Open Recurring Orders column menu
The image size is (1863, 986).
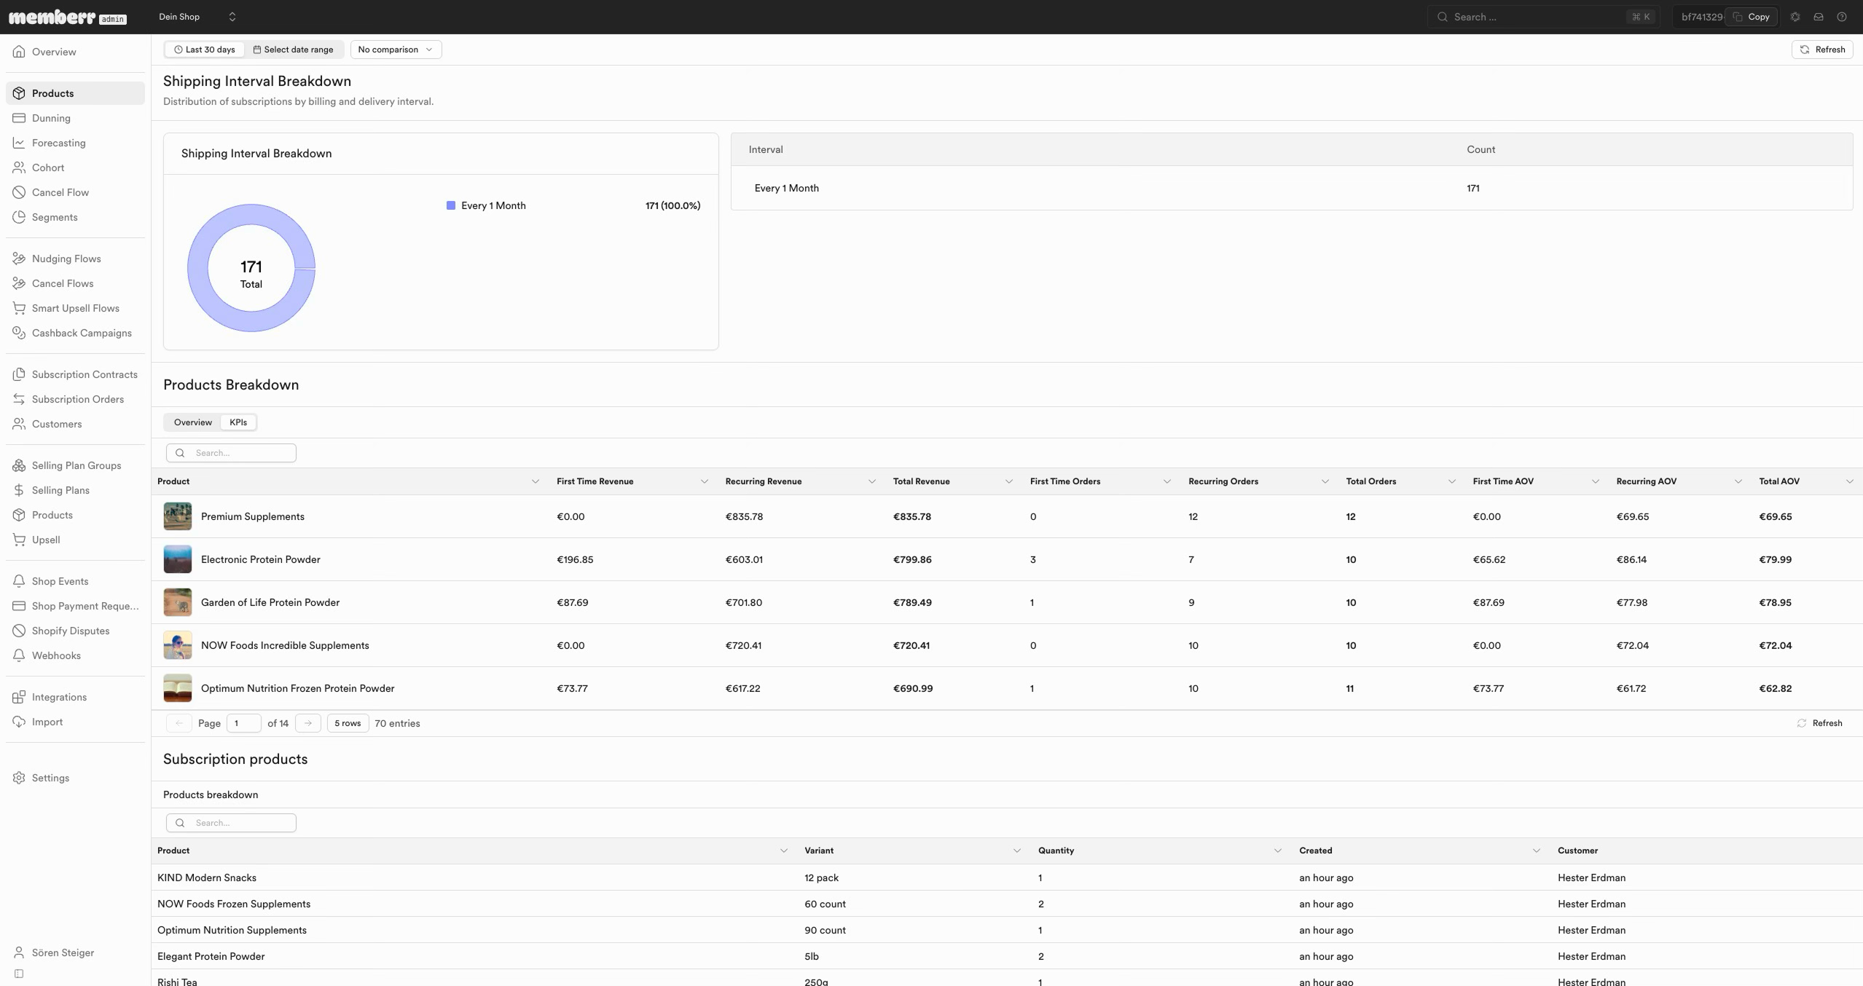tap(1325, 481)
